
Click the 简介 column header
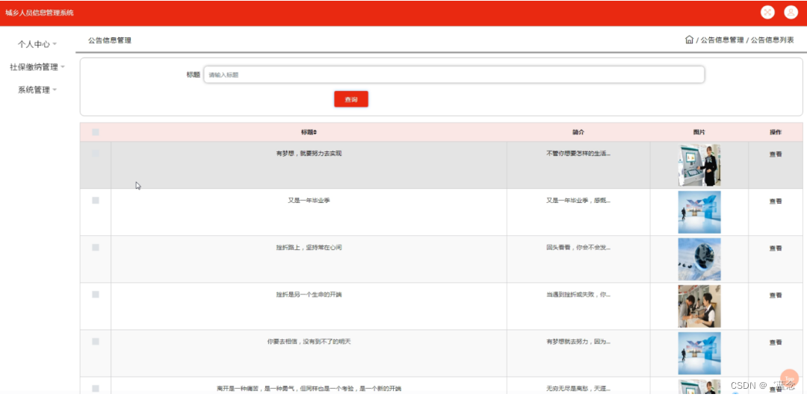pyautogui.click(x=578, y=132)
